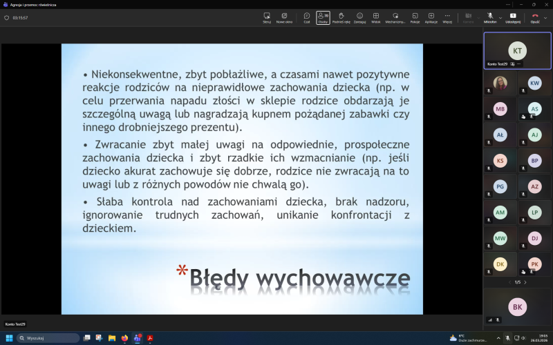Click the Steruj control button
553x345 pixels.
pos(267,17)
